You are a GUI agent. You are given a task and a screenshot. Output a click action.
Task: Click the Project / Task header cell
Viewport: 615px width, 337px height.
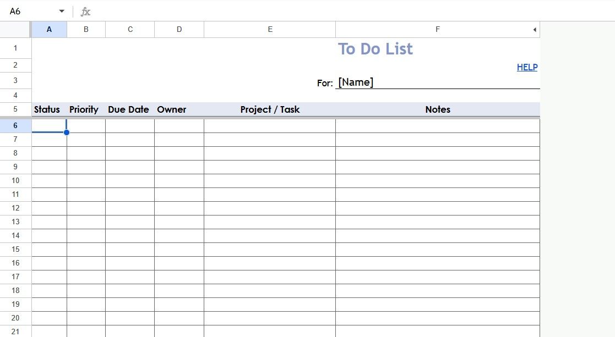269,109
